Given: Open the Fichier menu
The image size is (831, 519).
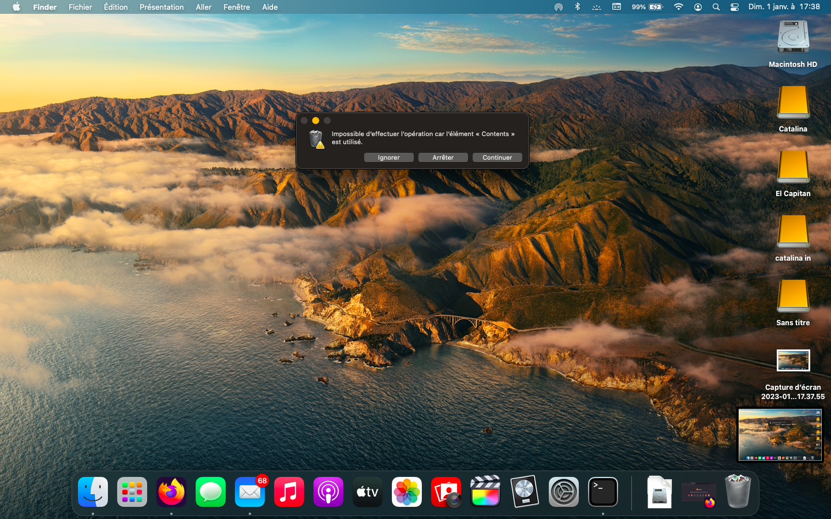Looking at the screenshot, I should coord(80,7).
